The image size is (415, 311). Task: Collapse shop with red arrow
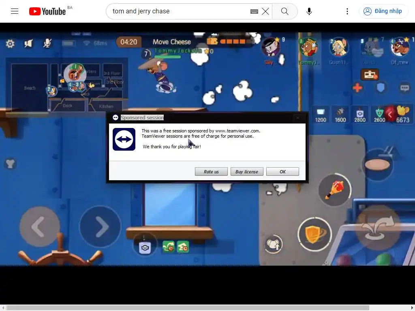[390, 115]
